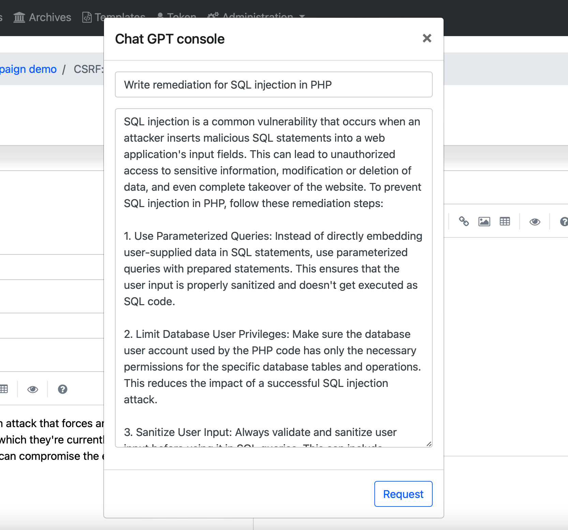This screenshot has width=568, height=530.
Task: Focus the prompt field with SQL injection text
Action: coord(274,84)
